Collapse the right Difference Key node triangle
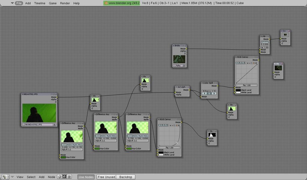Image resolution: width=307 pixels, height=180 pixels. pyautogui.click(x=127, y=114)
